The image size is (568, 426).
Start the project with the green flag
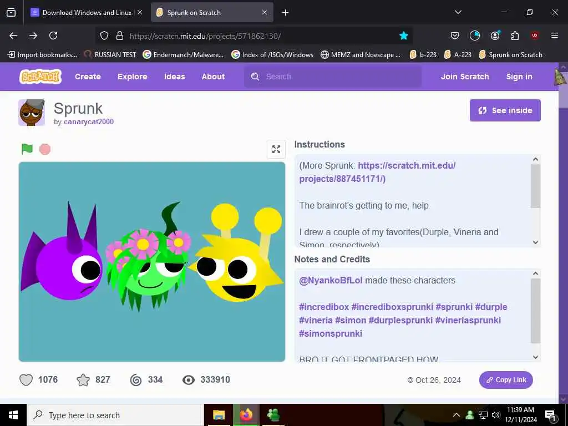(27, 149)
